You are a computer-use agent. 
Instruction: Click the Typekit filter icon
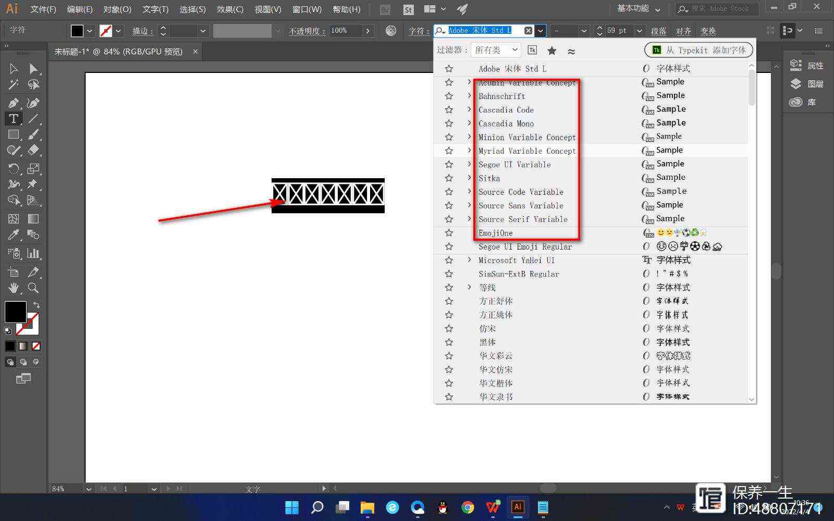tap(532, 50)
